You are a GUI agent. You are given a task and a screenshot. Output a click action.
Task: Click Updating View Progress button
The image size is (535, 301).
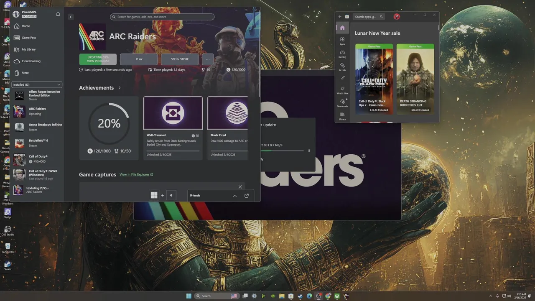pyautogui.click(x=98, y=59)
